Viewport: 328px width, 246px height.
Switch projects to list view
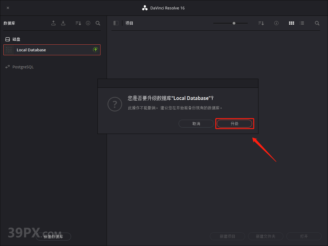[x=302, y=23]
